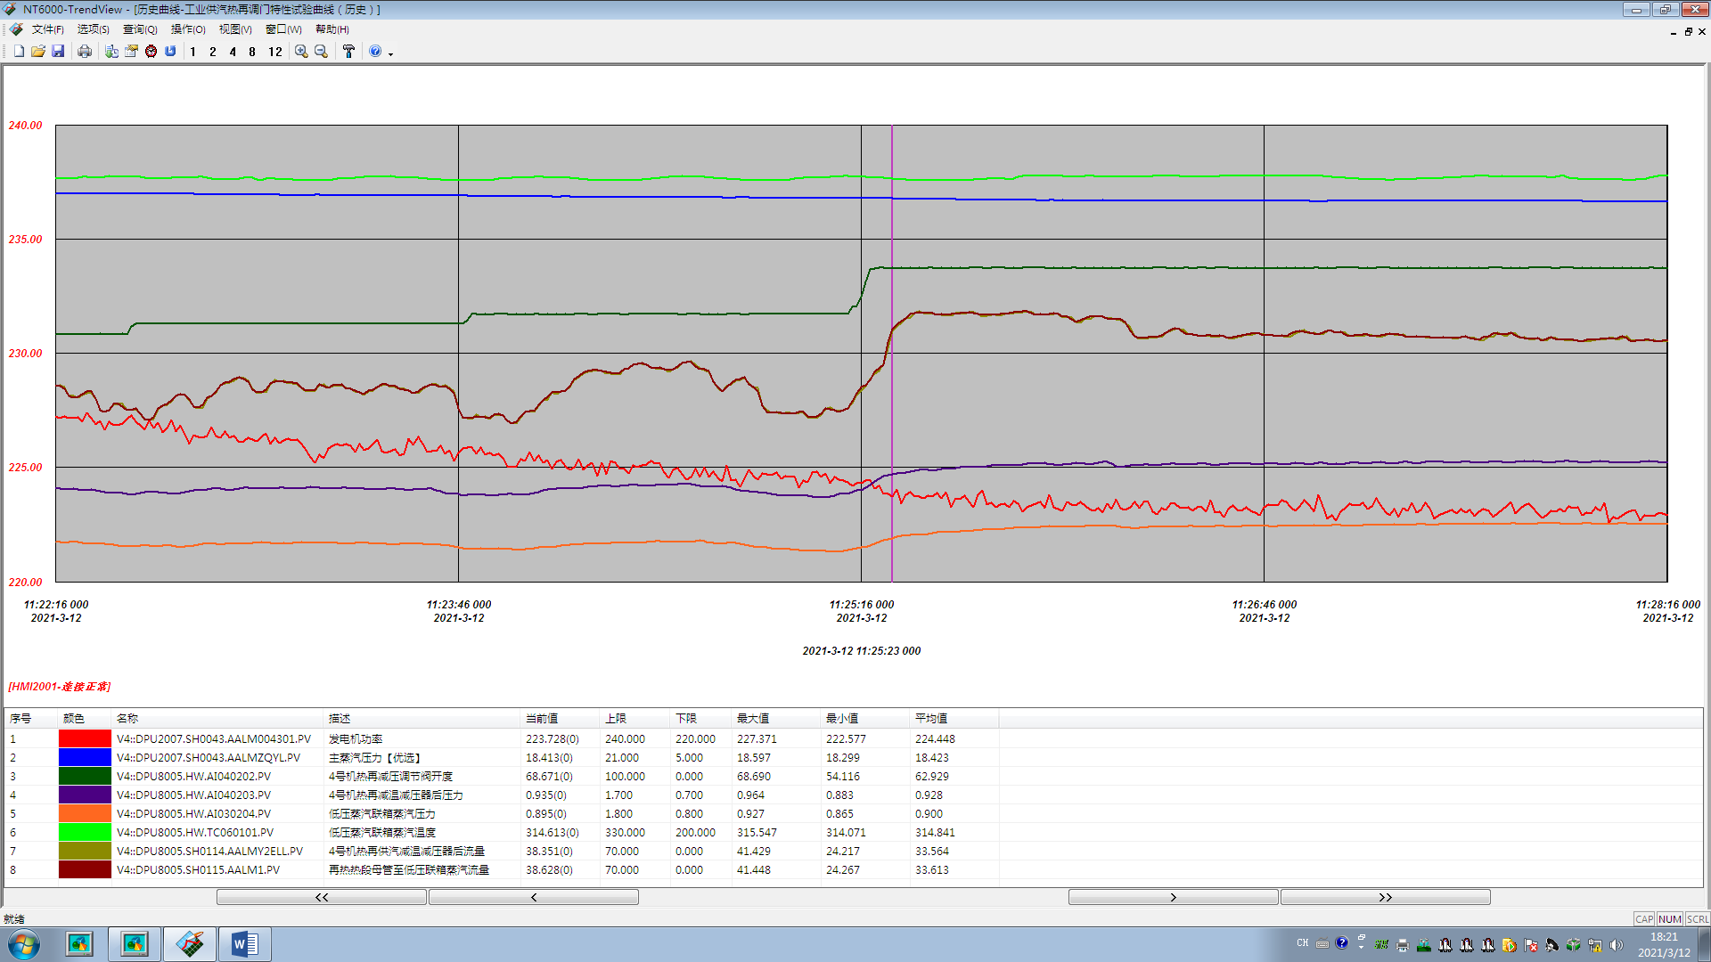Click the blue help question icon

(x=375, y=52)
